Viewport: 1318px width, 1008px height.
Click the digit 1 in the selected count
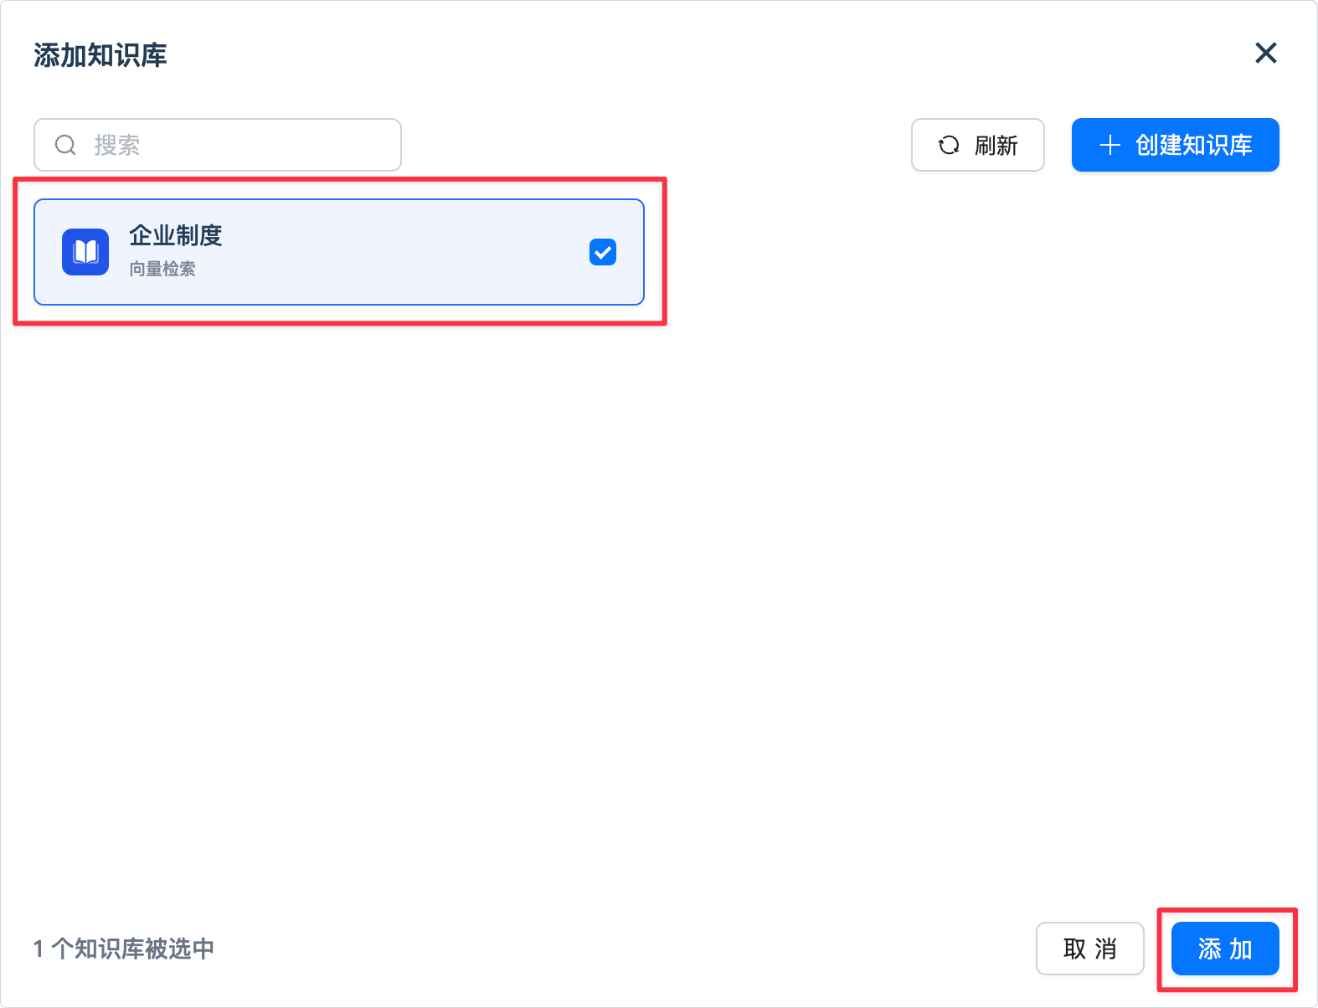pyautogui.click(x=39, y=949)
